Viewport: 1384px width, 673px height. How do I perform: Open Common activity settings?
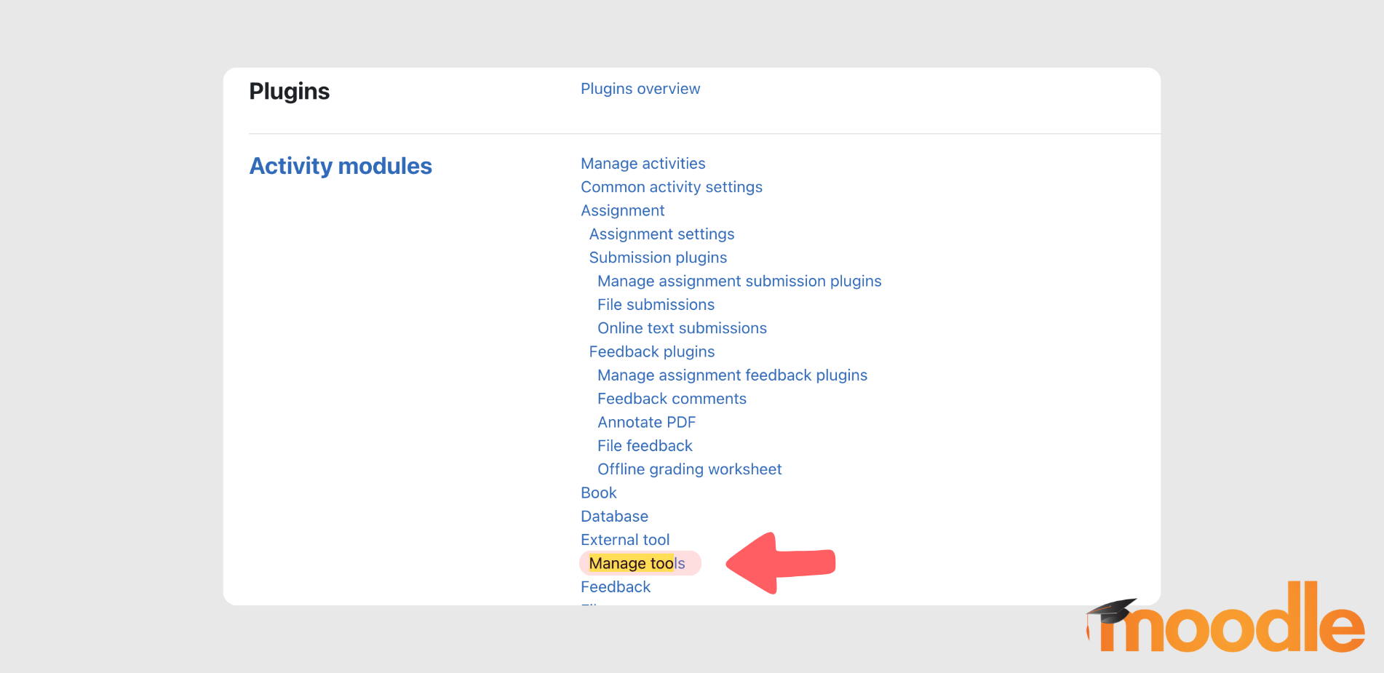pos(671,187)
